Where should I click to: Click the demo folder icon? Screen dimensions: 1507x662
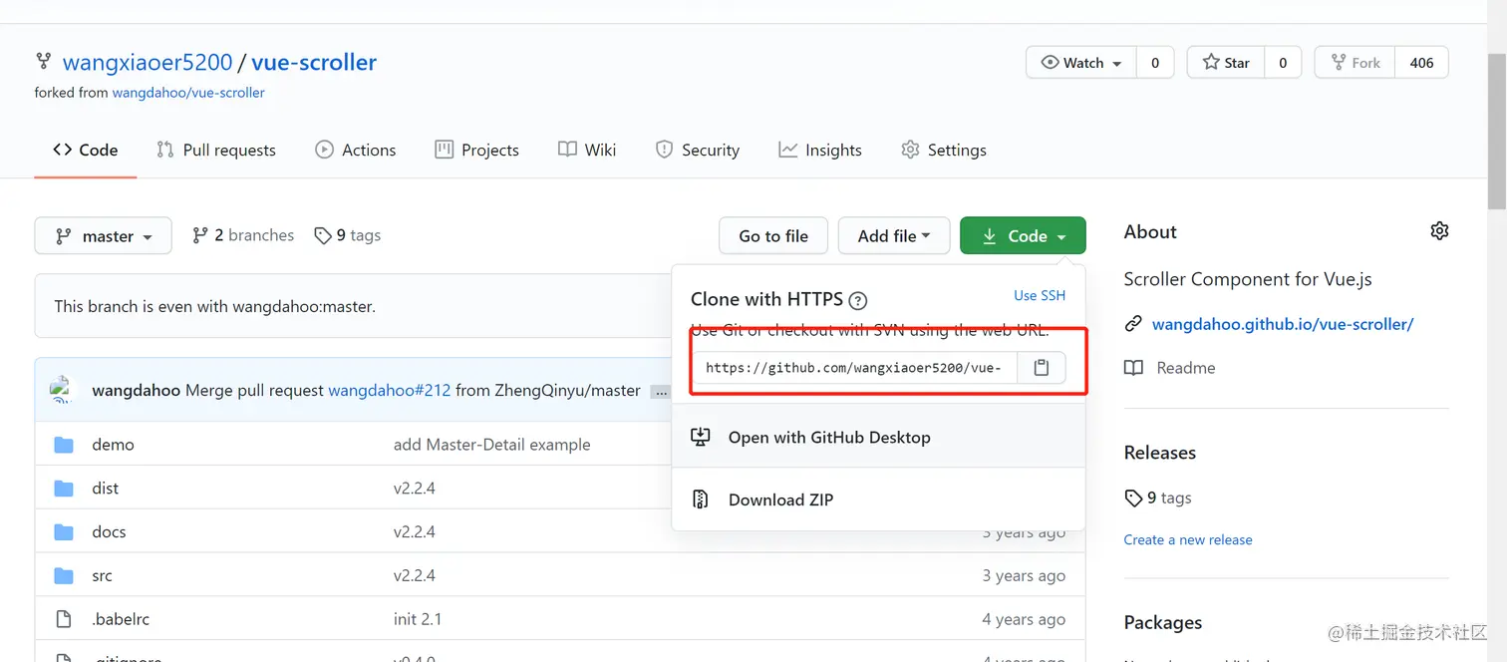point(64,445)
